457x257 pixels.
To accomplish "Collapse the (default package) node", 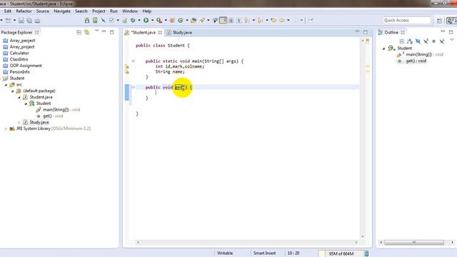I will click(13, 91).
